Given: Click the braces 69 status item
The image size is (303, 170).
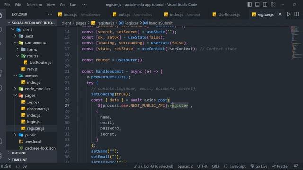Looking at the screenshot, I should click(21, 166).
